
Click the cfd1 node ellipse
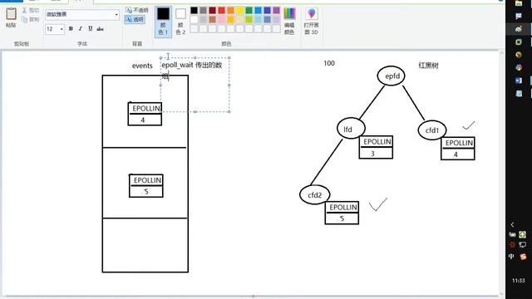point(432,130)
